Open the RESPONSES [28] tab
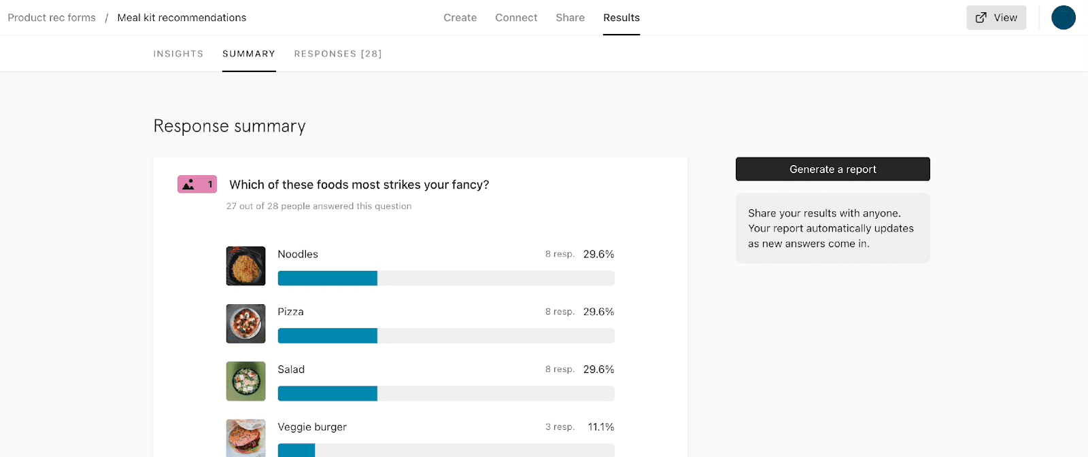 coord(338,53)
